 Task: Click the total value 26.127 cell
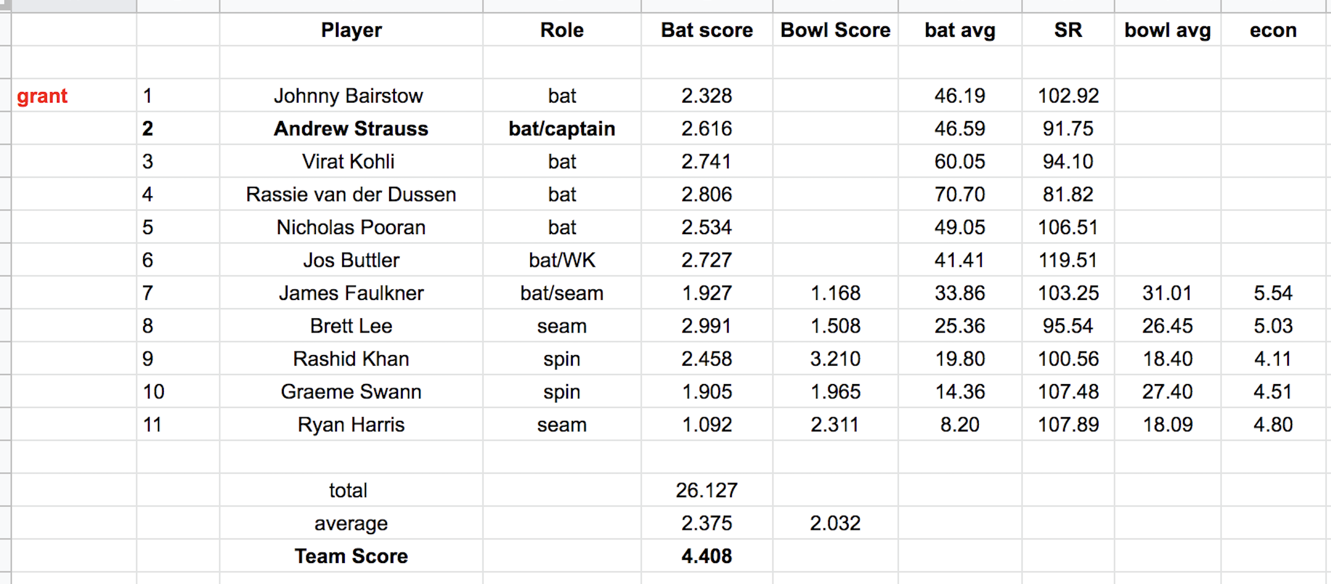click(707, 490)
